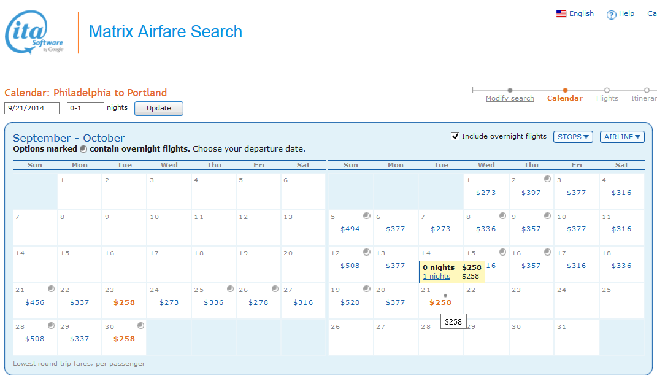
Task: Pick the $273 fare on October 1
Action: click(x=486, y=193)
